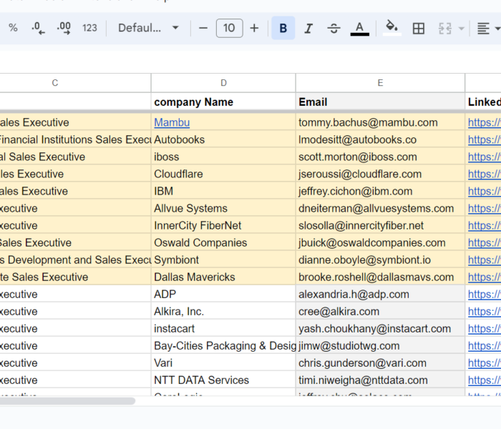Image resolution: width=501 pixels, height=429 pixels.
Task: Select the Autobooks company cell
Action: click(x=223, y=140)
